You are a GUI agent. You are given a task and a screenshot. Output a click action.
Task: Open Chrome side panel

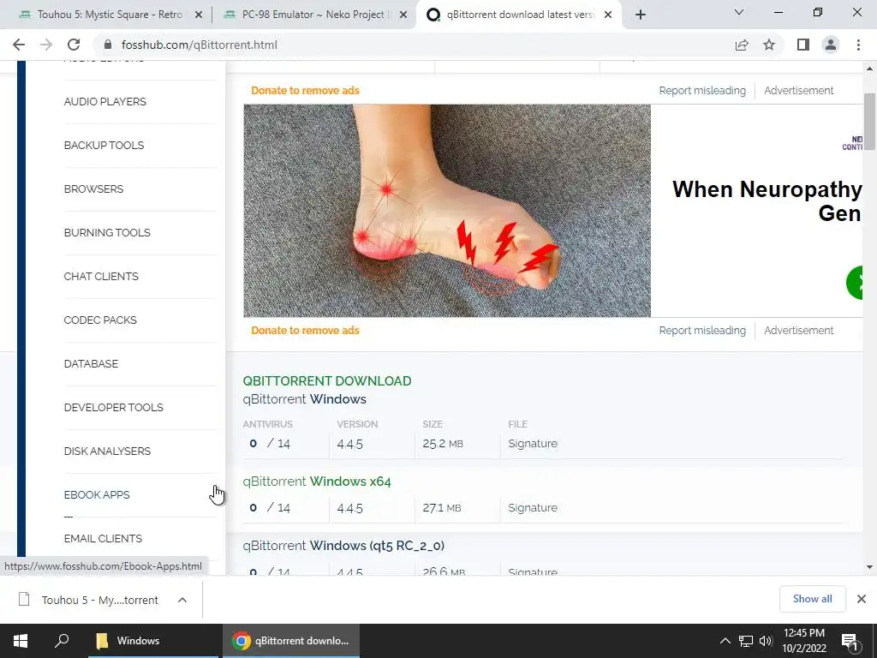[803, 45]
